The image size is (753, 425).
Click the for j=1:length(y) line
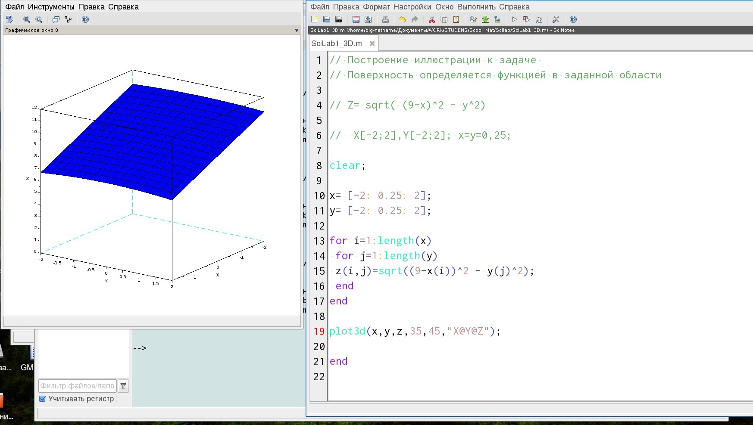click(x=387, y=256)
